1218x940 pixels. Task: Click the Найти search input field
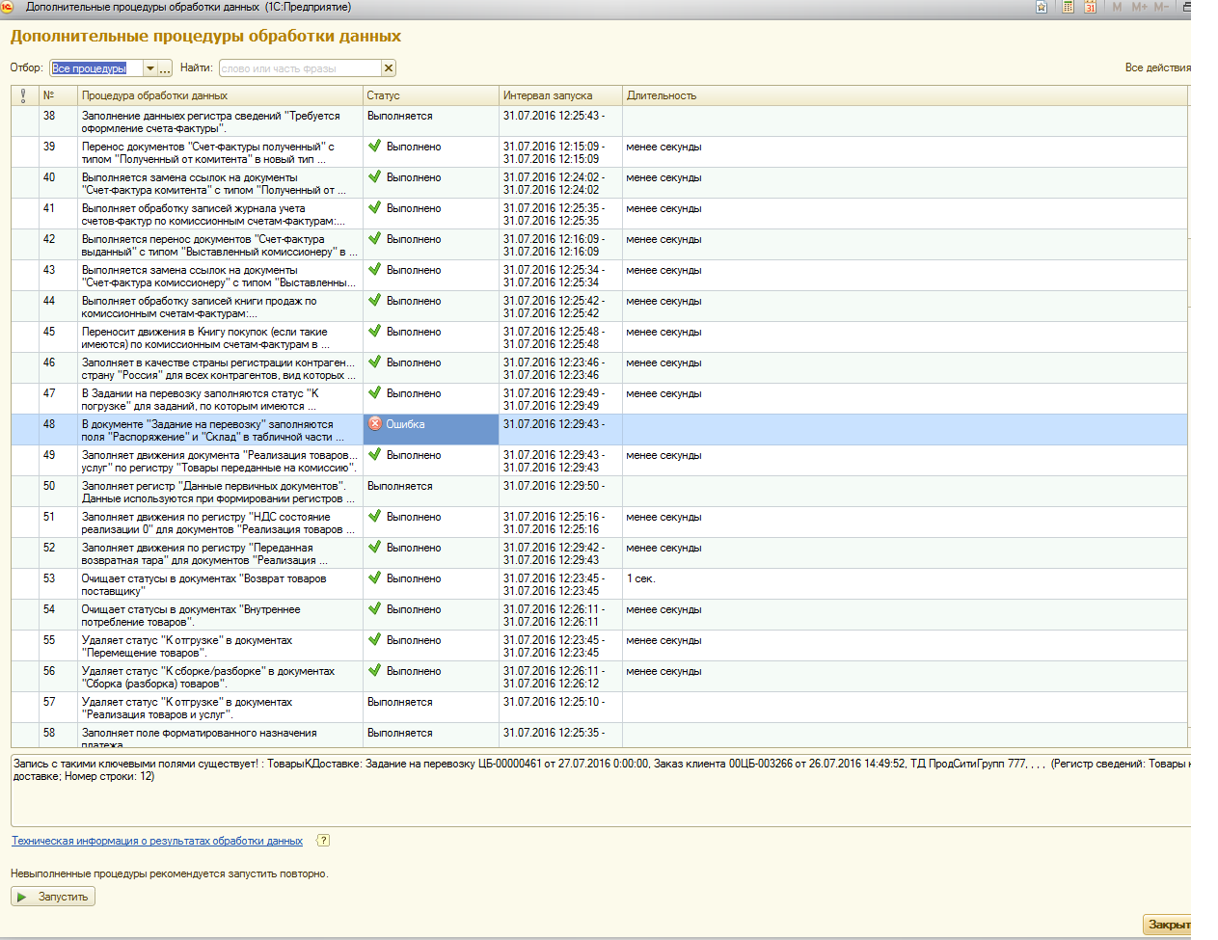pos(299,68)
